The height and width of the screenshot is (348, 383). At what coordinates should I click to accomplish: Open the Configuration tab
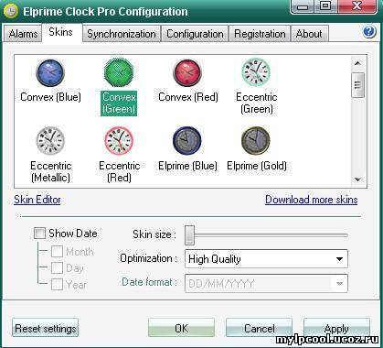coord(195,34)
